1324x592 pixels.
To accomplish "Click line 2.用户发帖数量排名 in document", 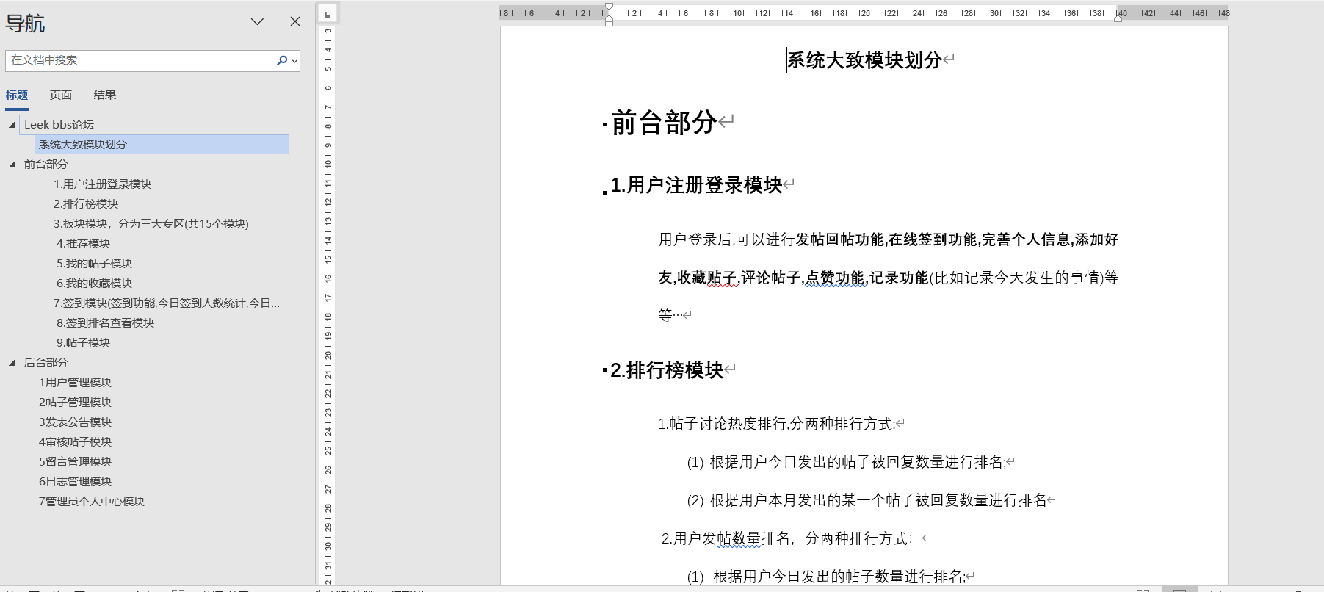I will coord(786,538).
